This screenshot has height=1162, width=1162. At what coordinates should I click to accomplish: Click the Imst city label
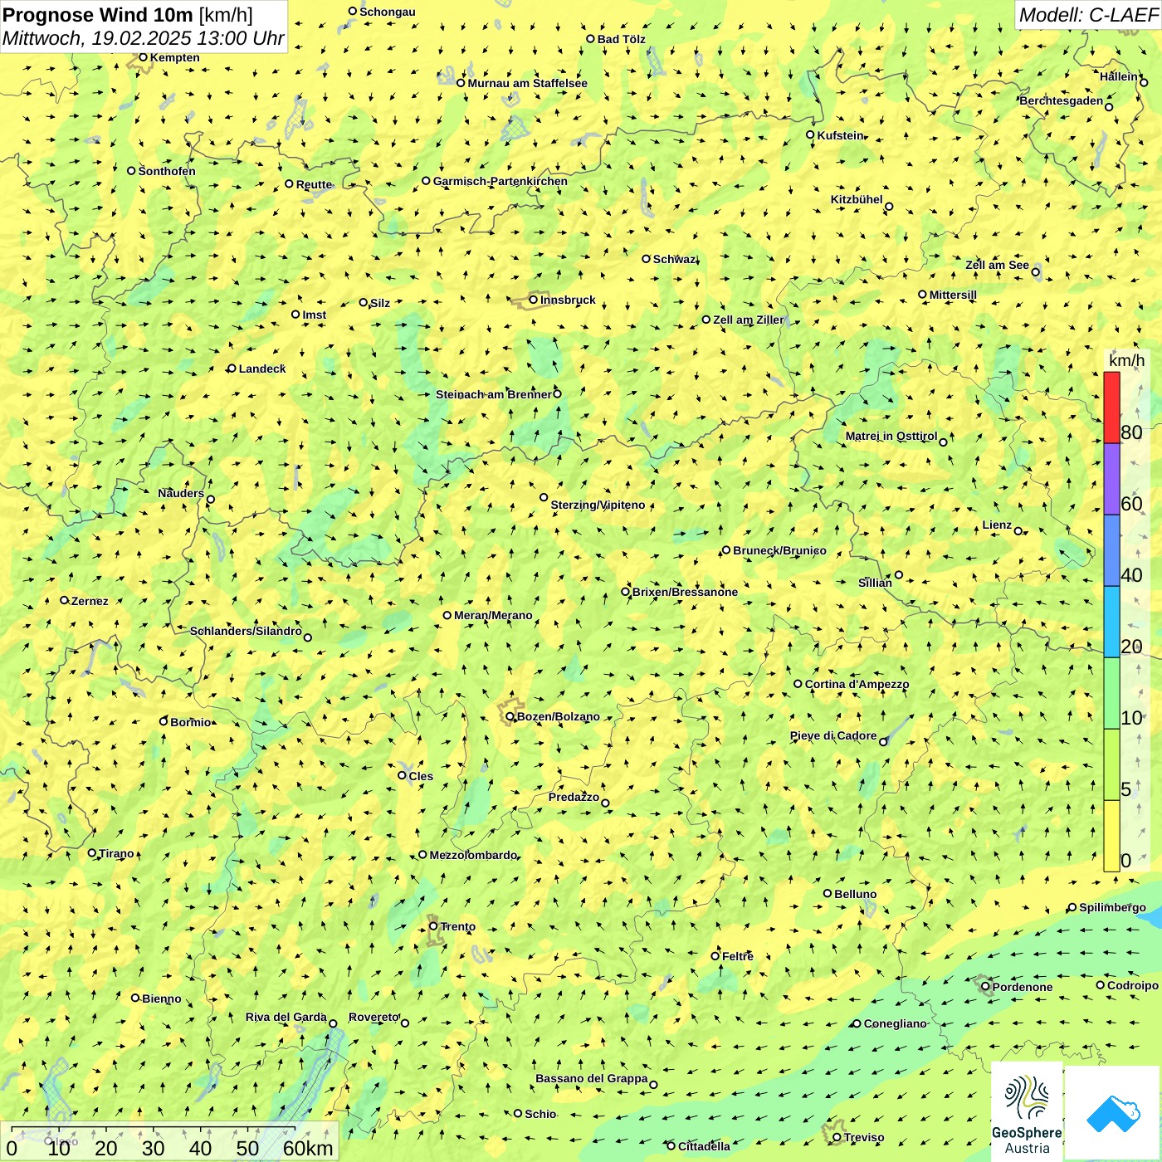(315, 315)
